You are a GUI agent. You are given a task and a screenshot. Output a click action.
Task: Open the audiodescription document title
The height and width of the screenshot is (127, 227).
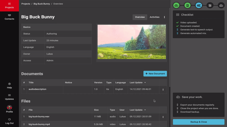(x=37, y=89)
